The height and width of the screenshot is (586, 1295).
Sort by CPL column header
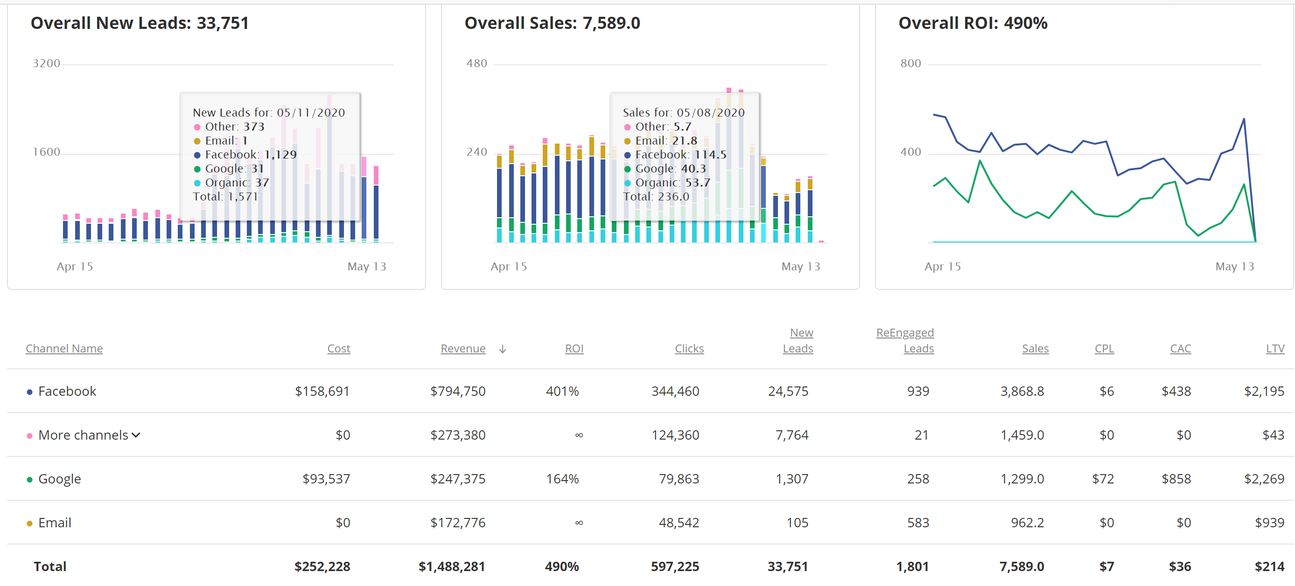pyautogui.click(x=1104, y=349)
